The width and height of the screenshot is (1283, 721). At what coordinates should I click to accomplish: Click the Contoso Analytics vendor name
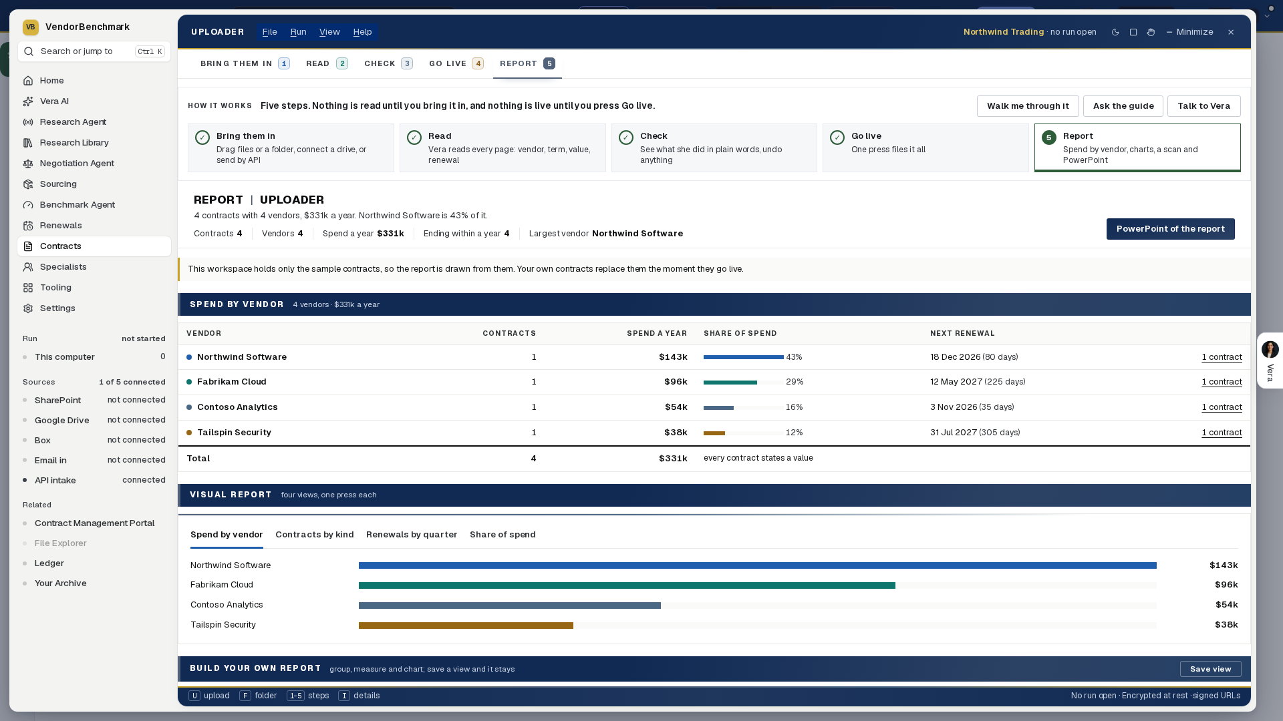click(x=237, y=407)
